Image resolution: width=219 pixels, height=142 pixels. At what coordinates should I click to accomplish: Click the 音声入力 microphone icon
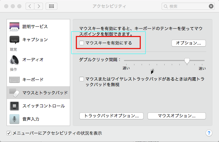(x=14, y=119)
